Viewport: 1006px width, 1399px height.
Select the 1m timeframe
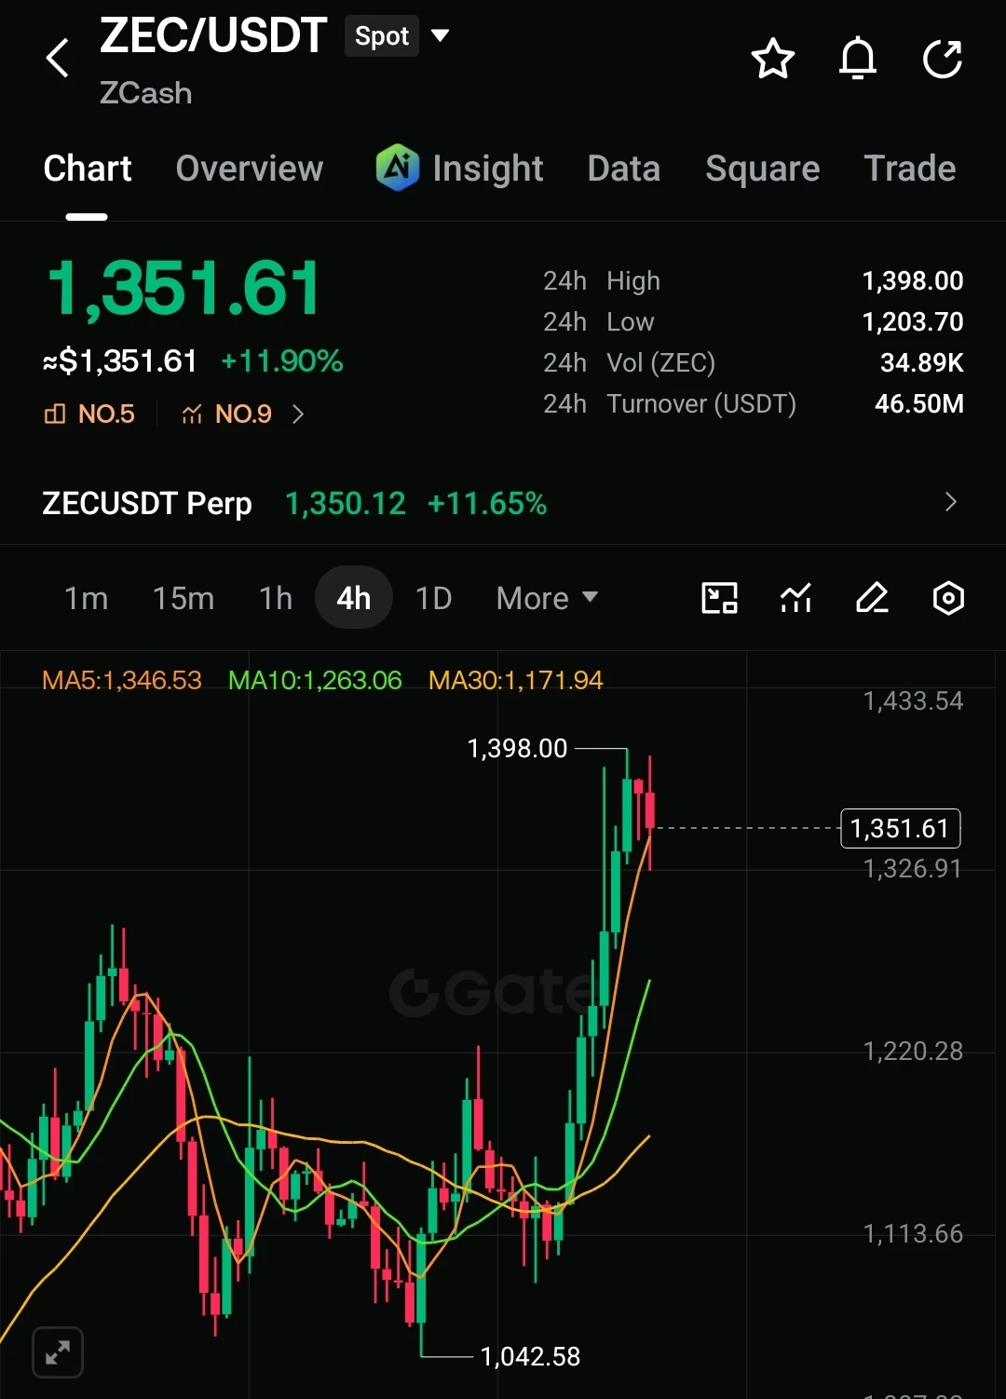(x=86, y=598)
